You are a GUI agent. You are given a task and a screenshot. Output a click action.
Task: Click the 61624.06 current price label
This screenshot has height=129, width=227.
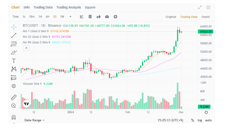[x=206, y=31]
